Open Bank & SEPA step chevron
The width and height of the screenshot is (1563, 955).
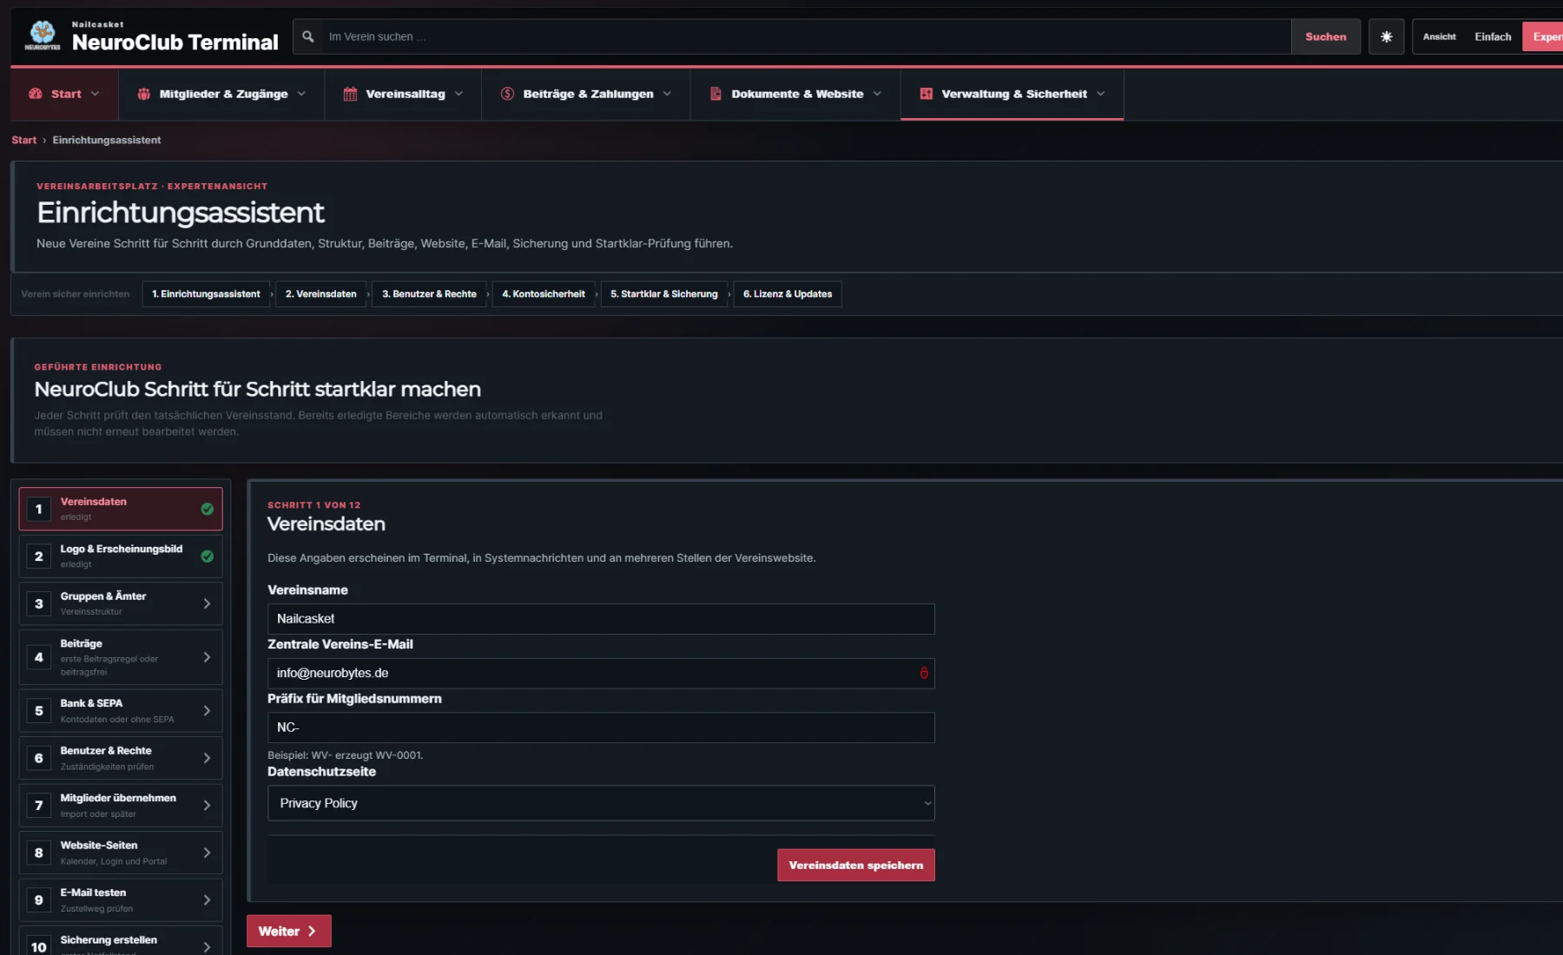pos(207,711)
